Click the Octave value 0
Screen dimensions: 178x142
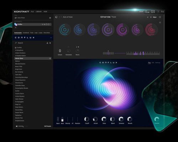60,51
